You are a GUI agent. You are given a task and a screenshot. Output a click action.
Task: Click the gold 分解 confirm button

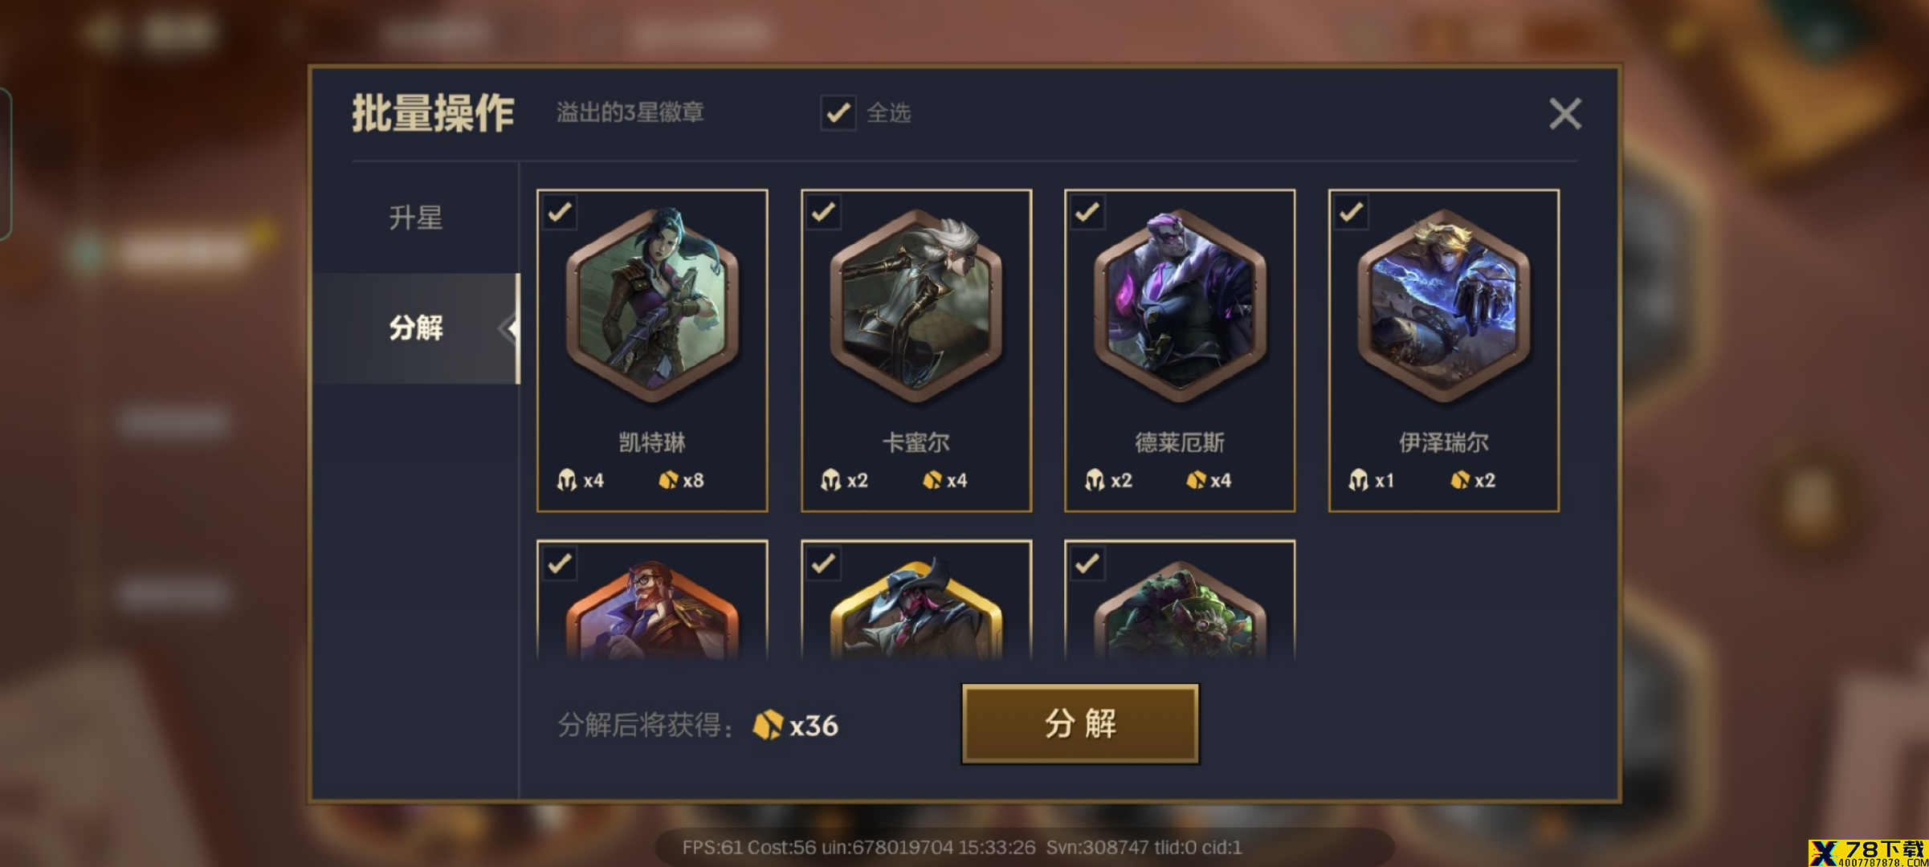click(x=1080, y=724)
